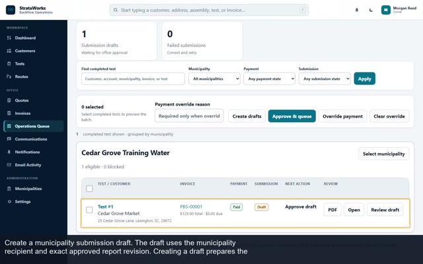Open Quotes in the Office section

(x=34, y=100)
